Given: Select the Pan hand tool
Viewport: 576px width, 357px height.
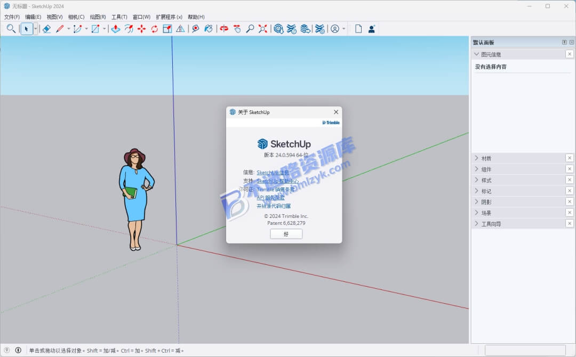Looking at the screenshot, I should [x=237, y=29].
